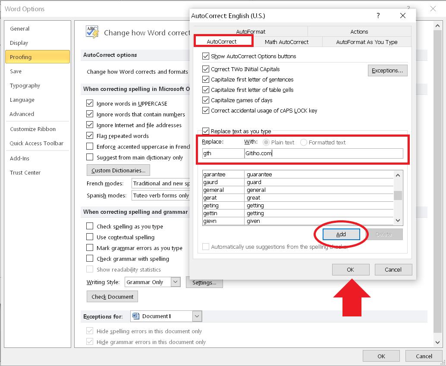
Task: Open the AutoFormat As You Type tab
Action: pos(367,42)
